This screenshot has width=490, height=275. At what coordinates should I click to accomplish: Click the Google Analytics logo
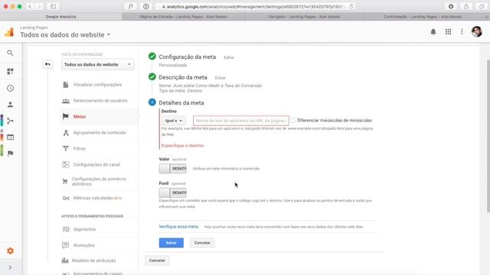point(9,32)
